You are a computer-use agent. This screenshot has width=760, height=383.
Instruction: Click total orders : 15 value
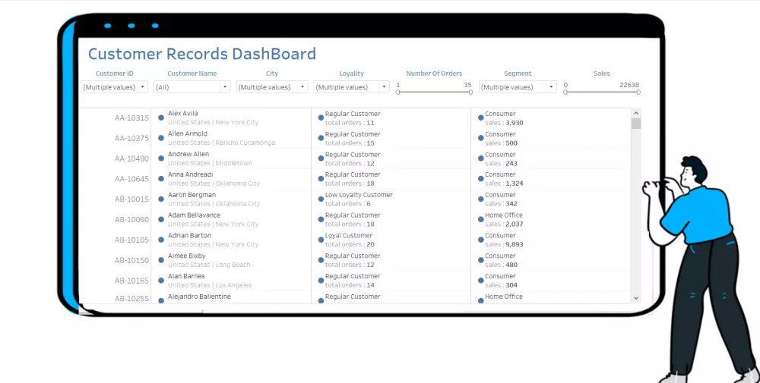(x=350, y=143)
